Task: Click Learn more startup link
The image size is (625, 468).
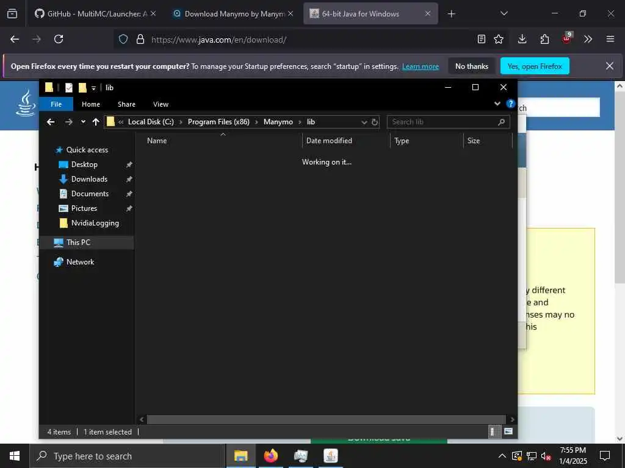Action: click(421, 66)
